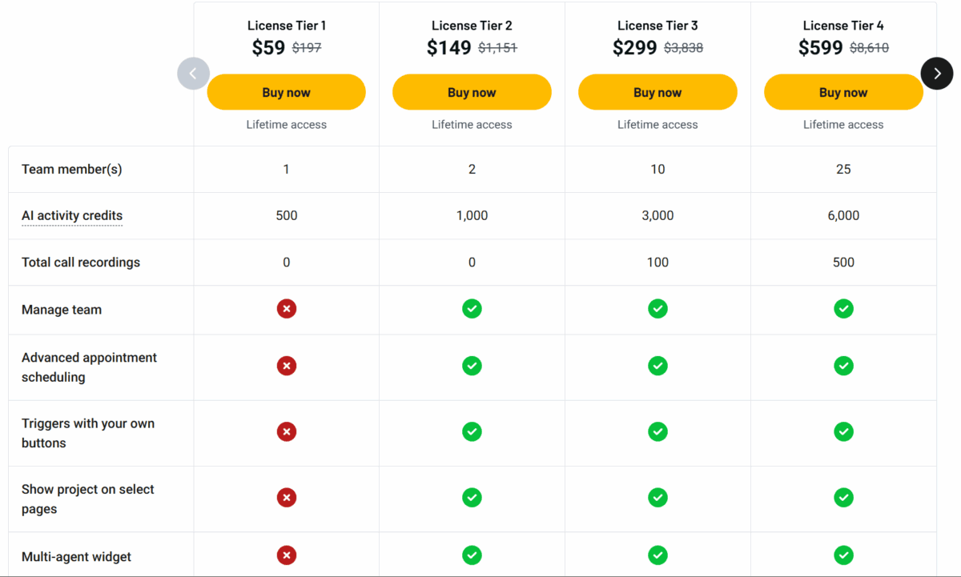Image resolution: width=961 pixels, height=577 pixels.
Task: Click red X for Triggers with own buttons
Action: pyautogui.click(x=287, y=432)
